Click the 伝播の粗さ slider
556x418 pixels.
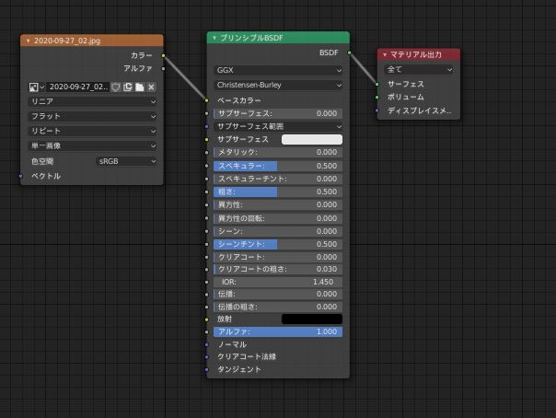[x=278, y=307]
